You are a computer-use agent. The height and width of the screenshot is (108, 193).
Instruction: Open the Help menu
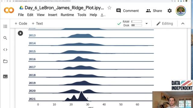(93, 15)
